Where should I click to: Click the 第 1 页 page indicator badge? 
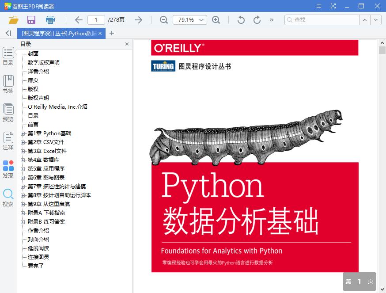pyautogui.click(x=360, y=282)
